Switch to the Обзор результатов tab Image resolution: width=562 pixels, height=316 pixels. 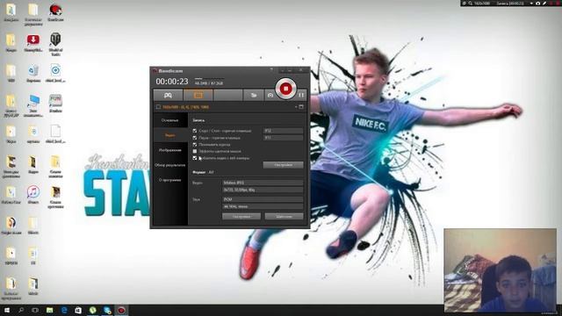pyautogui.click(x=169, y=165)
